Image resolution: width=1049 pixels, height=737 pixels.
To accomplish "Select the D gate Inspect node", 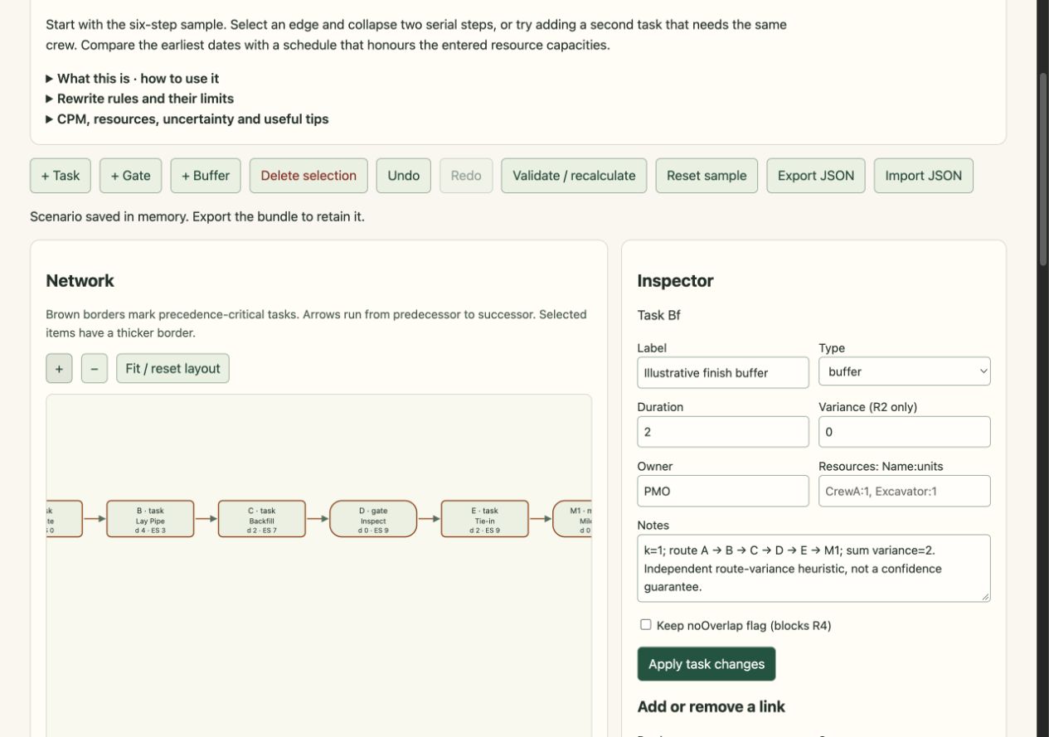I will [x=373, y=519].
